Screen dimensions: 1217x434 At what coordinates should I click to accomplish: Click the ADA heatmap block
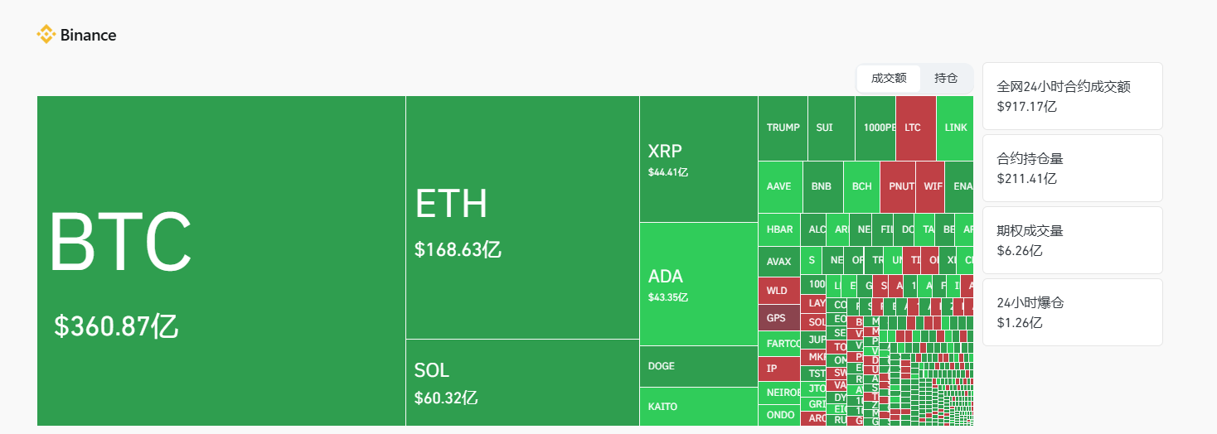pos(698,283)
